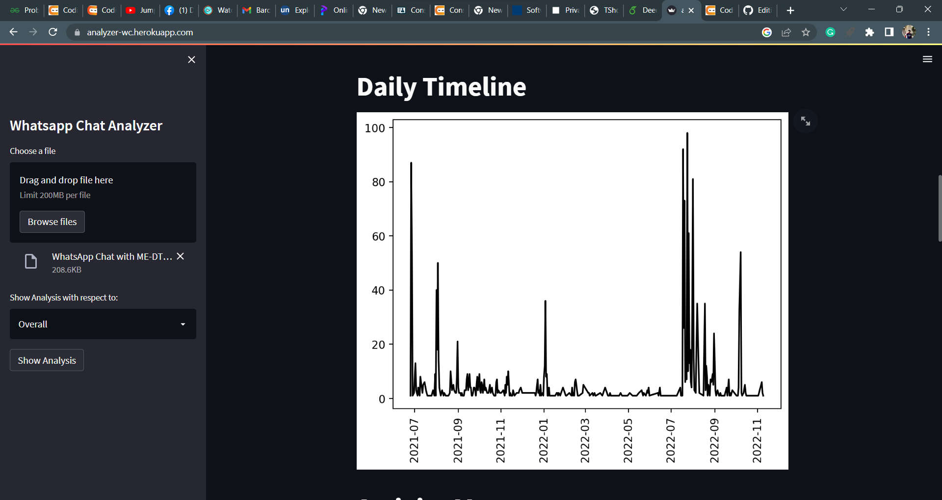This screenshot has height=500, width=942.
Task: Open the Overall user selection dropdown
Action: pos(103,324)
